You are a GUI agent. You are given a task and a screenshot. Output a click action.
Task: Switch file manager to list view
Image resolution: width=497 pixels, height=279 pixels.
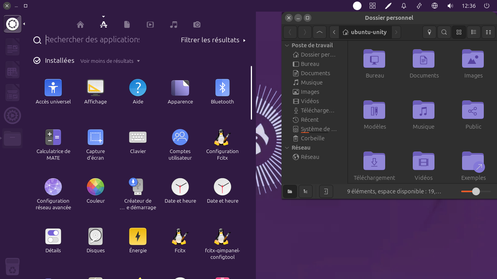pos(473,32)
